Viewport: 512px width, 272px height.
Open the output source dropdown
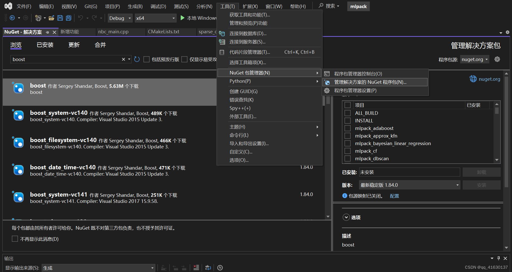click(99, 268)
